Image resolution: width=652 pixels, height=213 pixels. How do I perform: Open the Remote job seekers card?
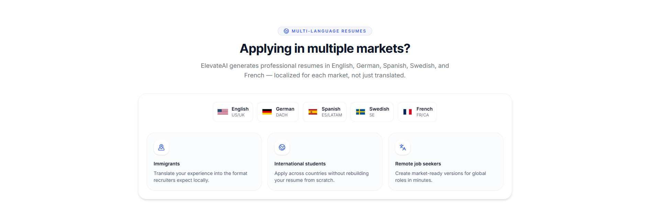(446, 162)
